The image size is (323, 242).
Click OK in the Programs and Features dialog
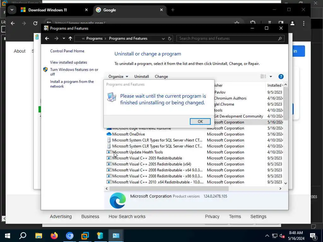tap(200, 121)
